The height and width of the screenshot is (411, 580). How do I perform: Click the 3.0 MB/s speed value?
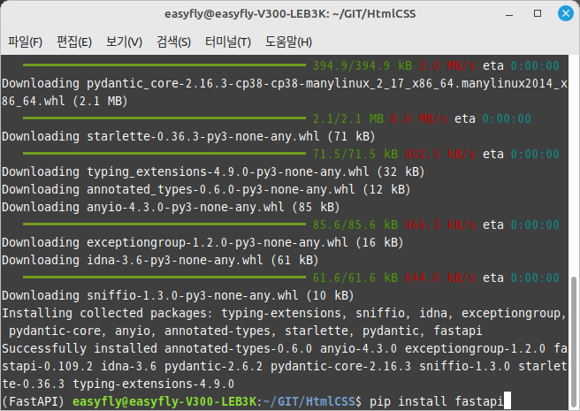click(x=447, y=65)
